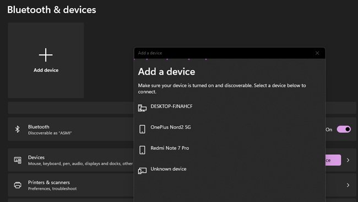This screenshot has width=358, height=202.
Task: Close the Add a device dialog
Action: (317, 53)
